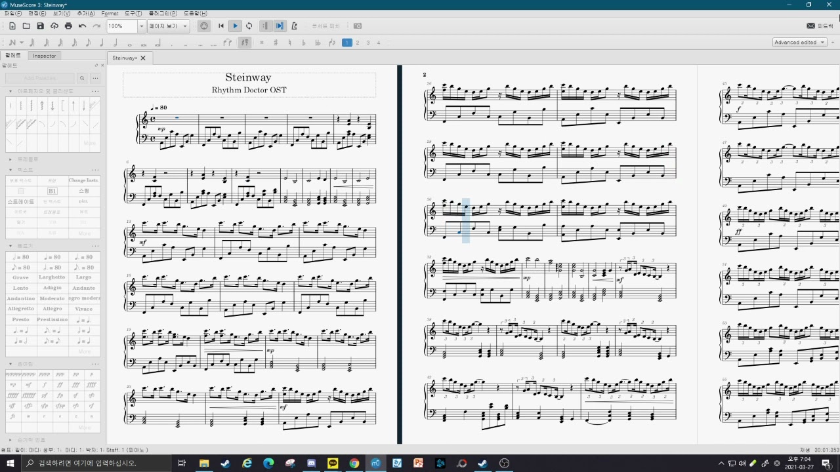Select the quarter note duration
This screenshot has width=840, height=472.
pyautogui.click(x=102, y=43)
